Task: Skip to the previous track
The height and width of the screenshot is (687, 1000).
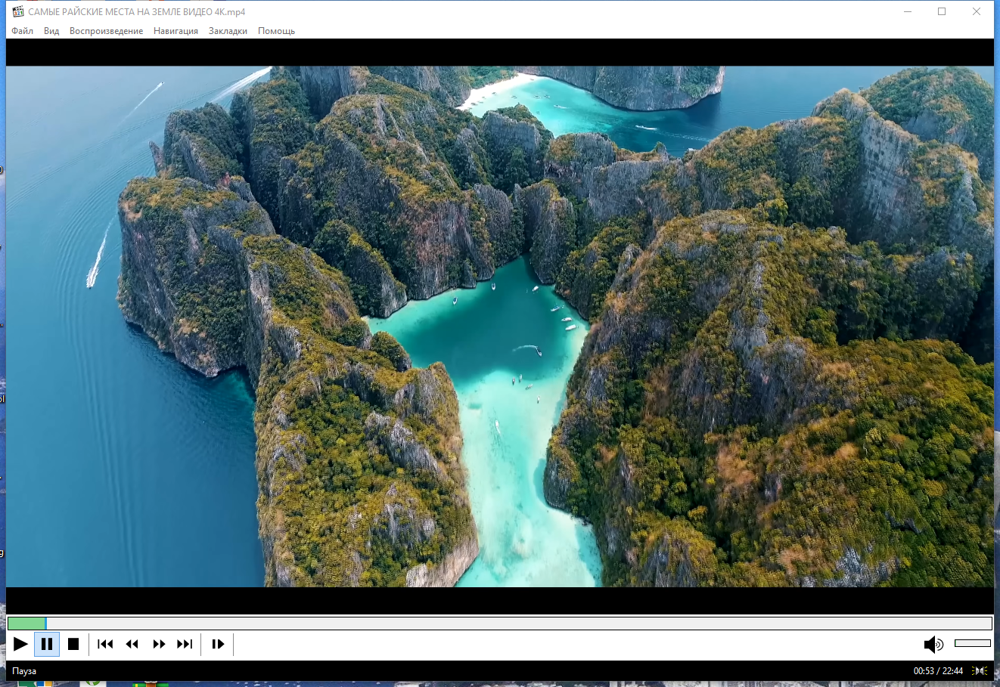Action: (105, 644)
